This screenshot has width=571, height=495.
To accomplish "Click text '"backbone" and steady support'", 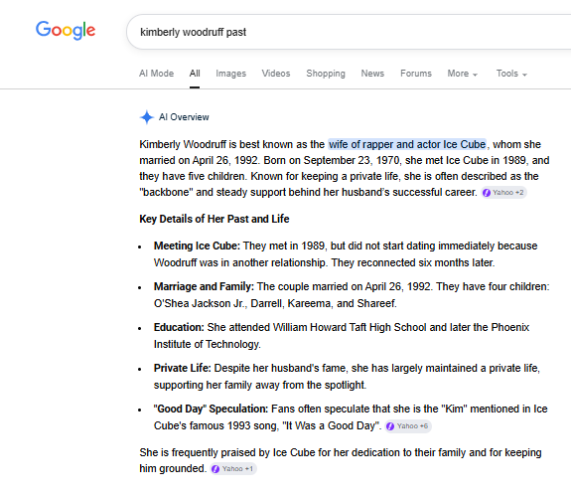I will (x=212, y=193).
